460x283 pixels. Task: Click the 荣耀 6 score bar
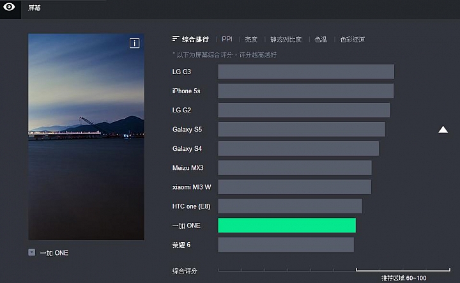pos(286,245)
